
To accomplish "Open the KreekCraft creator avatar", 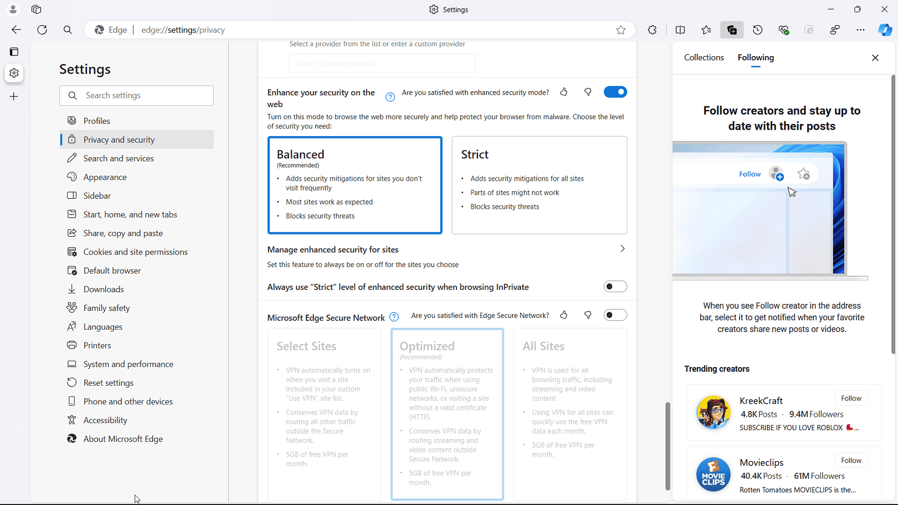I will point(713,413).
